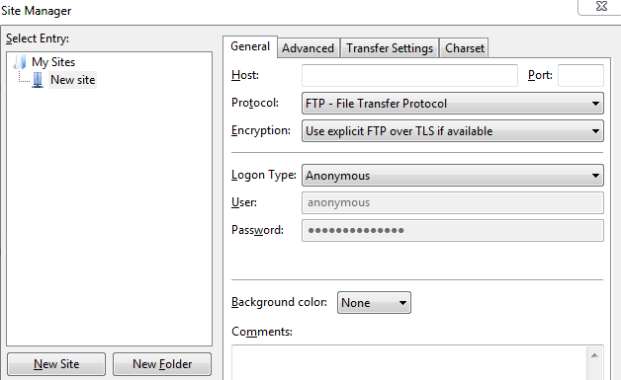Image resolution: width=621 pixels, height=380 pixels.
Task: Click the My Sites folder icon
Action: pos(20,62)
